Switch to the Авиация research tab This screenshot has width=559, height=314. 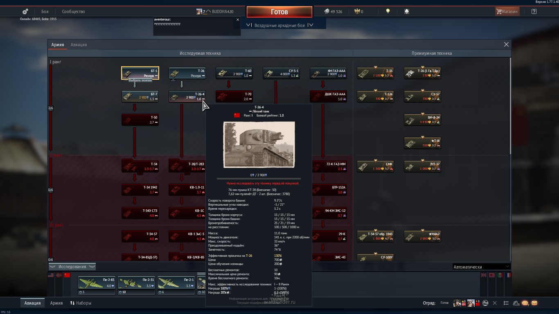[x=79, y=45]
